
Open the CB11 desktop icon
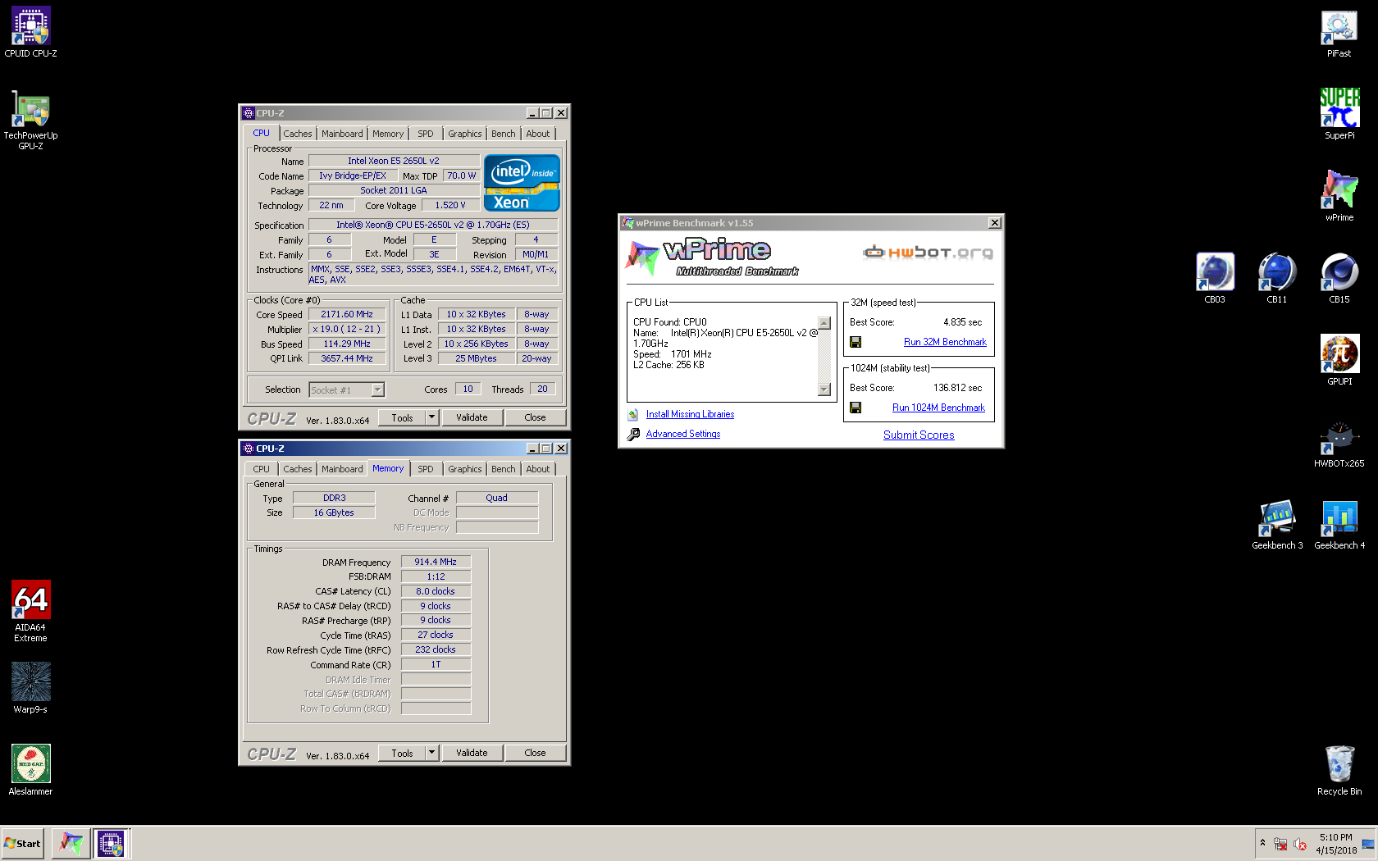pos(1276,279)
